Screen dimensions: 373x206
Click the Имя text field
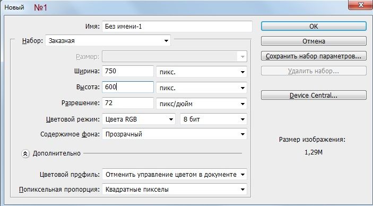(177, 26)
